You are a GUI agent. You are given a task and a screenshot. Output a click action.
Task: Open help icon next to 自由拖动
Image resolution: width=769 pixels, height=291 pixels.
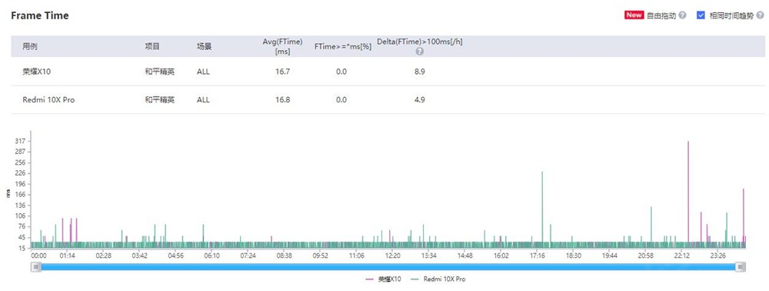pyautogui.click(x=682, y=15)
